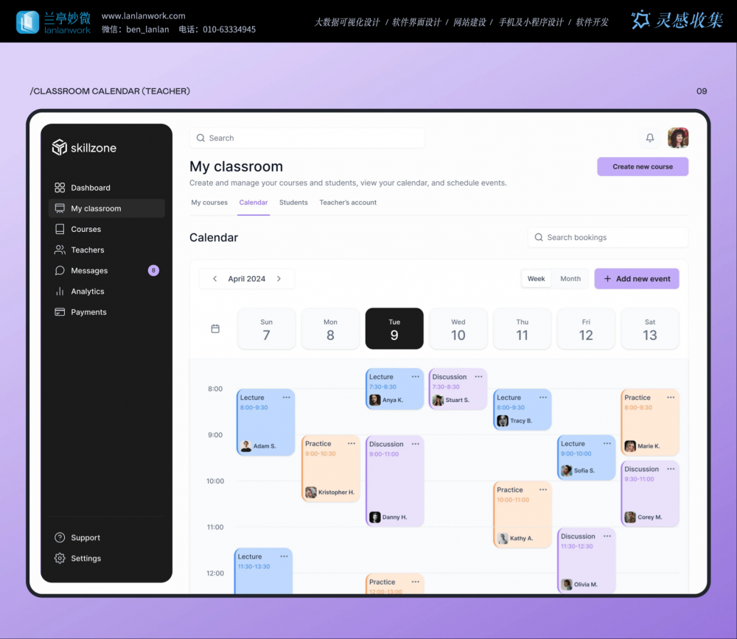The image size is (737, 639).
Task: Click the Create new course button
Action: pyautogui.click(x=643, y=166)
